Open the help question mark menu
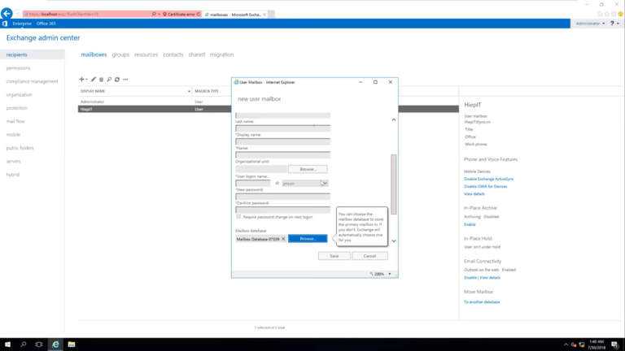This screenshot has width=625, height=351. [x=614, y=24]
